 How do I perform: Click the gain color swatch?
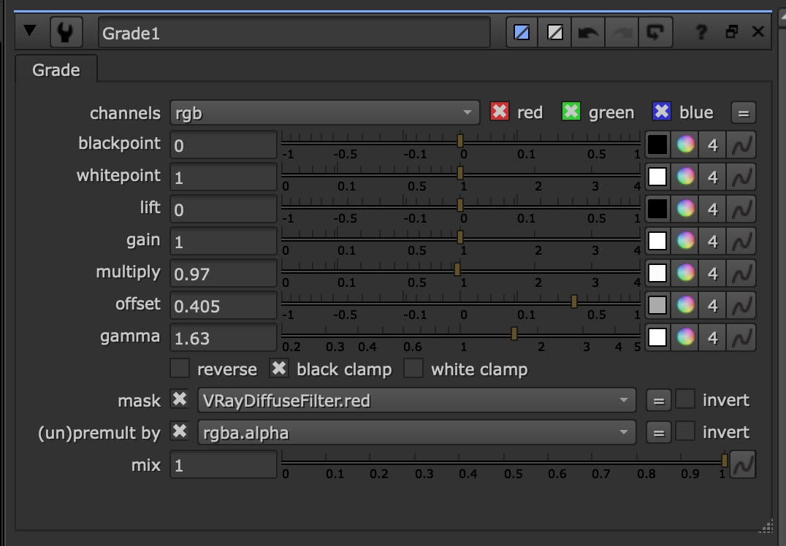point(657,241)
